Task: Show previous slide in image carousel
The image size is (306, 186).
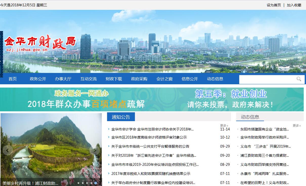Action: coord(8,150)
